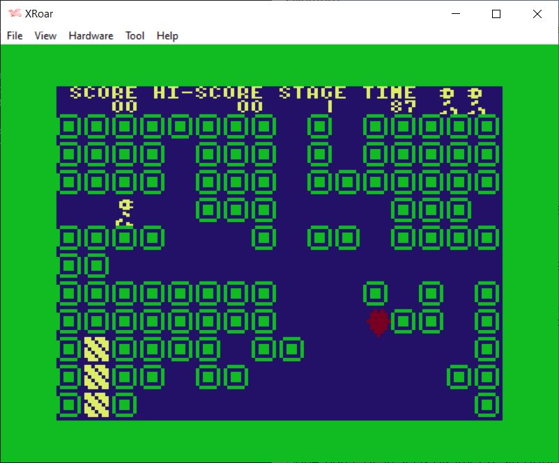Click the SCORE label in the game header
The height and width of the screenshot is (463, 559).
pyautogui.click(x=103, y=93)
